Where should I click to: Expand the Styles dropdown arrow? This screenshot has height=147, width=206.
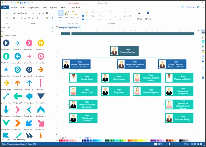click(x=139, y=22)
